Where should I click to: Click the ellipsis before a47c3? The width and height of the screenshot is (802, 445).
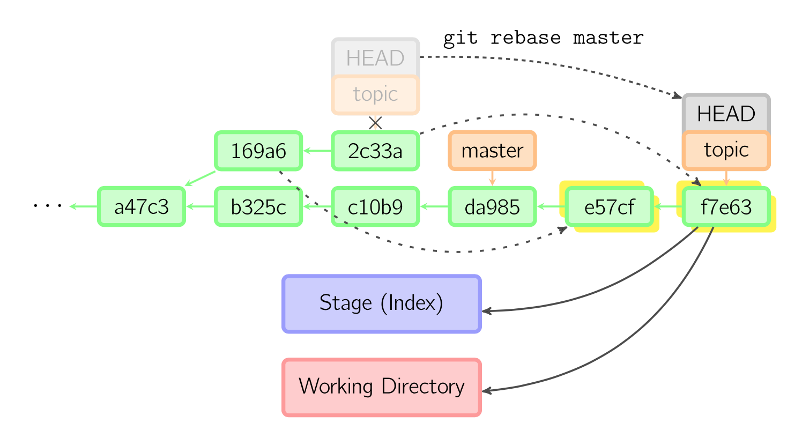coord(48,206)
